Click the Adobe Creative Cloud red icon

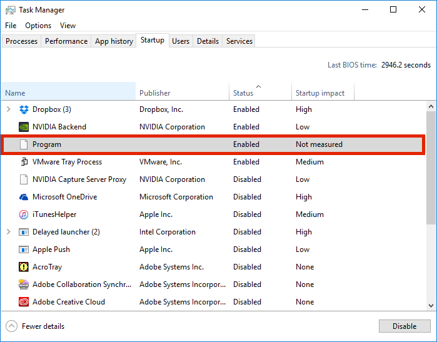24,302
